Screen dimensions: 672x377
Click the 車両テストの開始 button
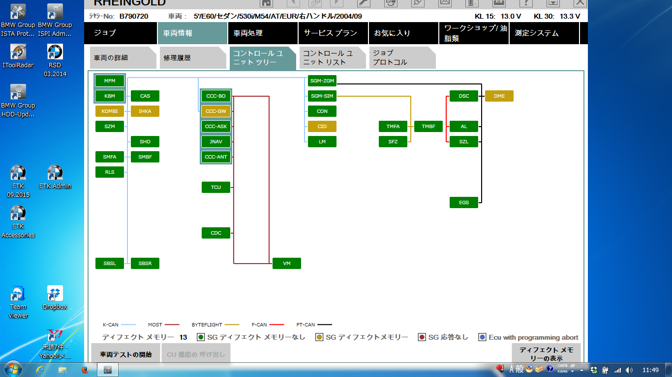coord(126,354)
